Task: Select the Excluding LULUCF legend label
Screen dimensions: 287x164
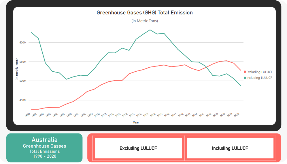Action: [259, 72]
